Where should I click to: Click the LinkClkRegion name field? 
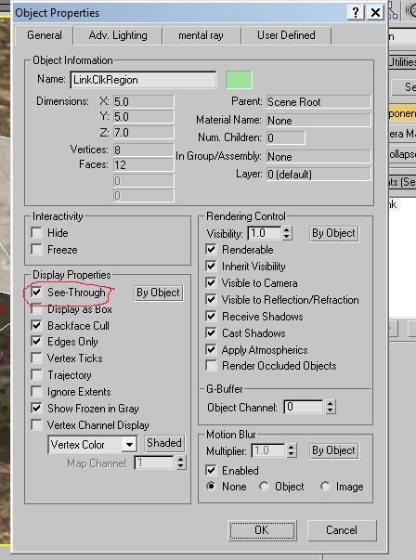tap(143, 80)
